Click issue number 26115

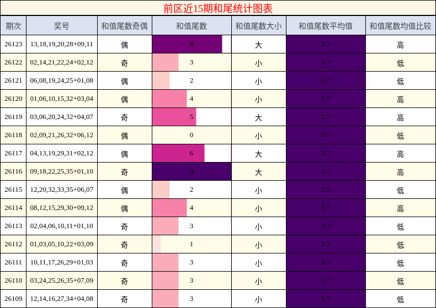click(13, 190)
